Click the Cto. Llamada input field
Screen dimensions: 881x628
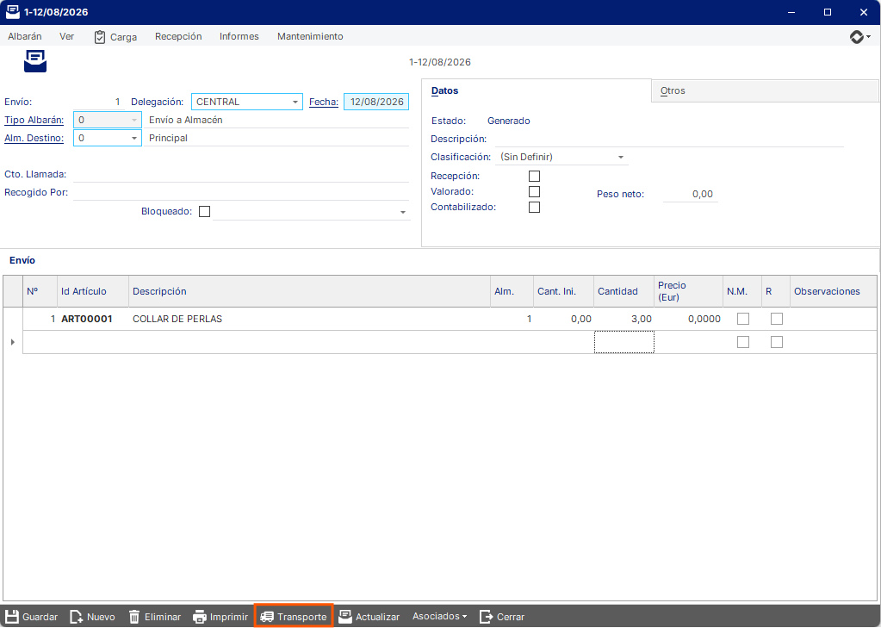tap(240, 174)
